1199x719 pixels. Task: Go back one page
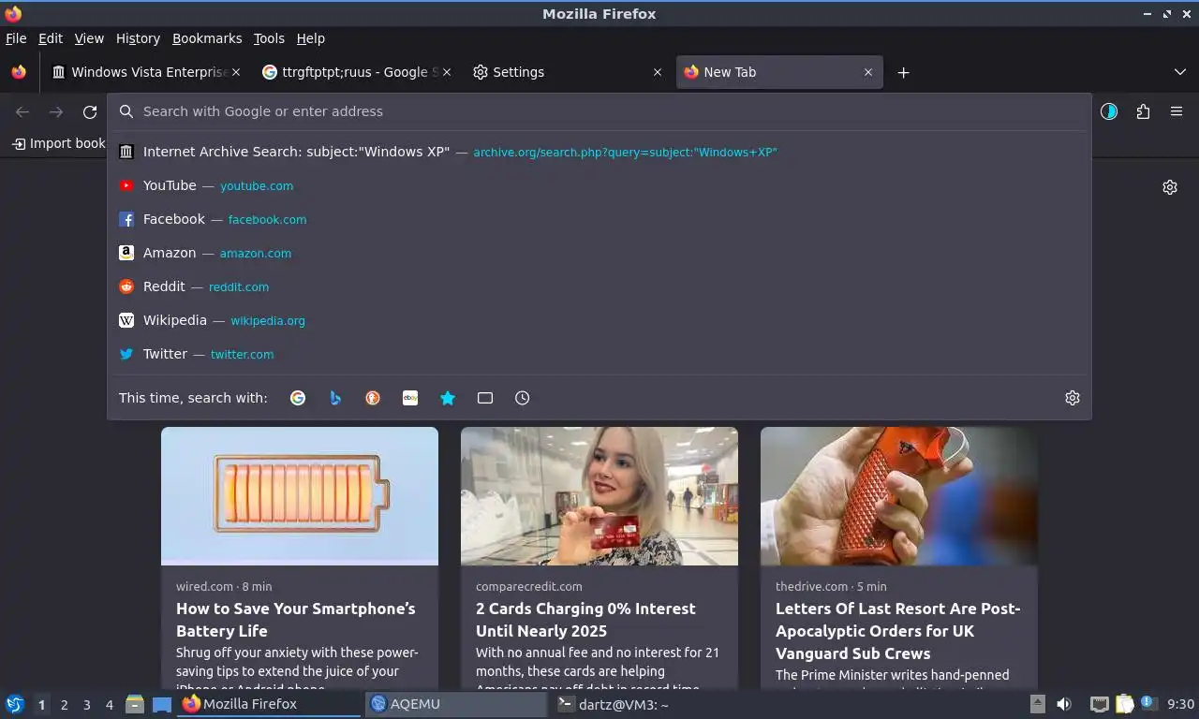pyautogui.click(x=22, y=111)
